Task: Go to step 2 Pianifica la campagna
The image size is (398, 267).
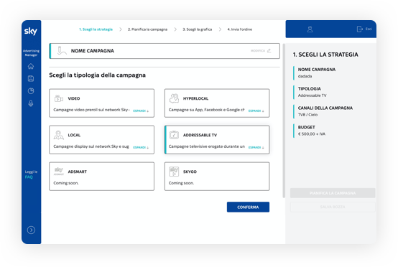Action: [147, 29]
